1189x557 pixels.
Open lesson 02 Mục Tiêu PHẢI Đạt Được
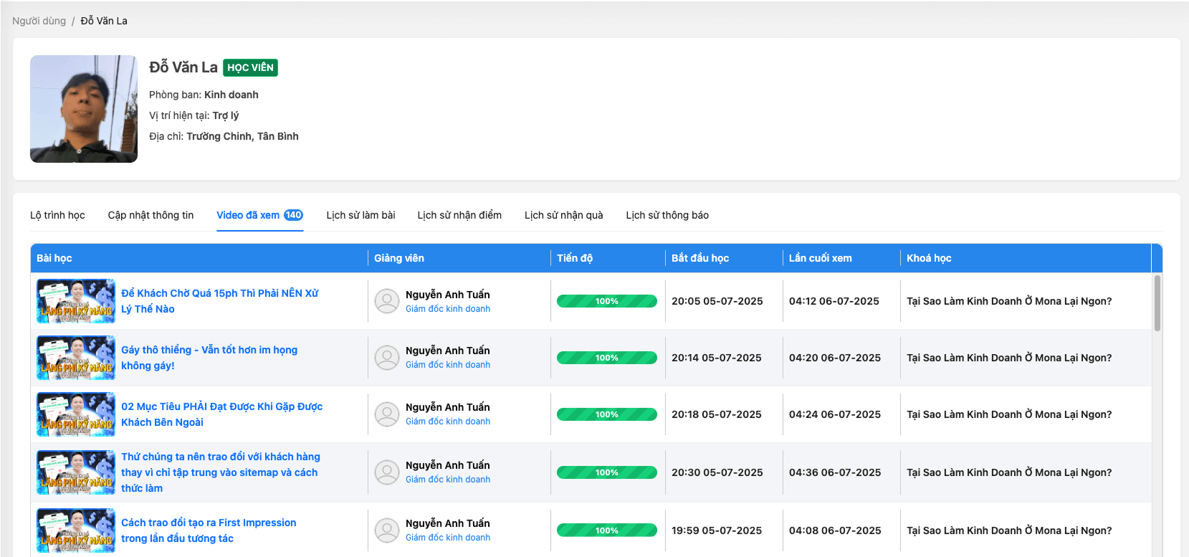[222, 414]
